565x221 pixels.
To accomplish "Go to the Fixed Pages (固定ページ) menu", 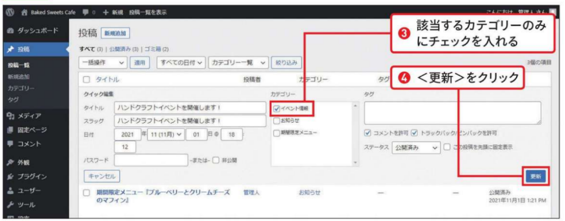I will point(33,130).
